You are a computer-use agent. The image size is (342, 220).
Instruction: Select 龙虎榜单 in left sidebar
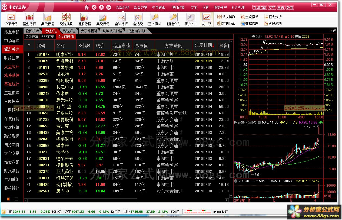[x=12, y=127]
